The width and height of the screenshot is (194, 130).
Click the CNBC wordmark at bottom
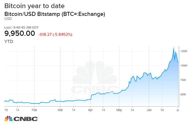25,119
